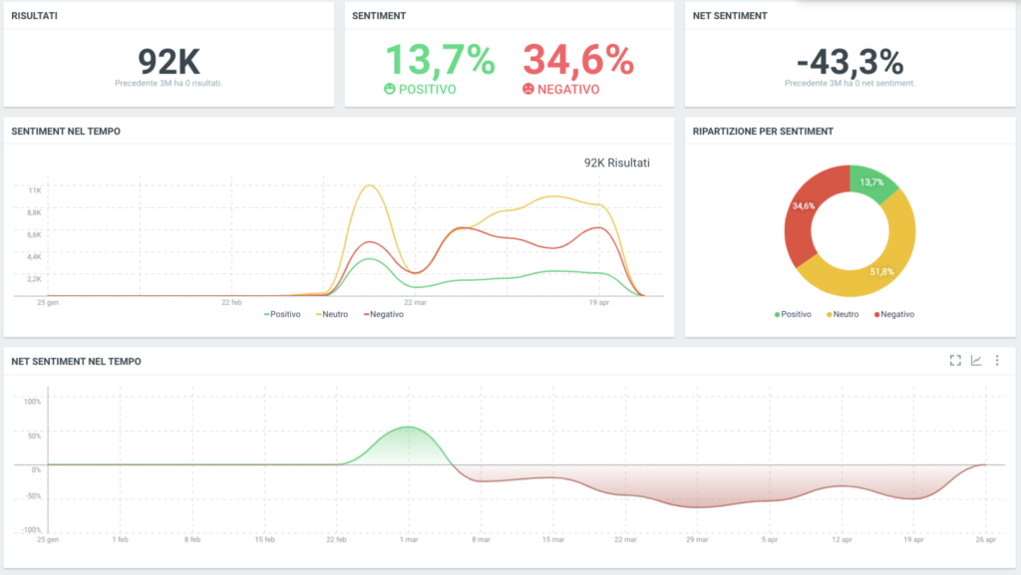This screenshot has width=1021, height=575.
Task: Click '19 apr' on sentiment chart axis
Action: tap(599, 303)
